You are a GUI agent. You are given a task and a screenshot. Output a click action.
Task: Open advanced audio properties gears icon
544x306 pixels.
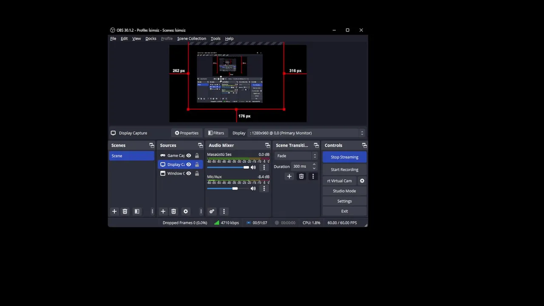point(212,211)
